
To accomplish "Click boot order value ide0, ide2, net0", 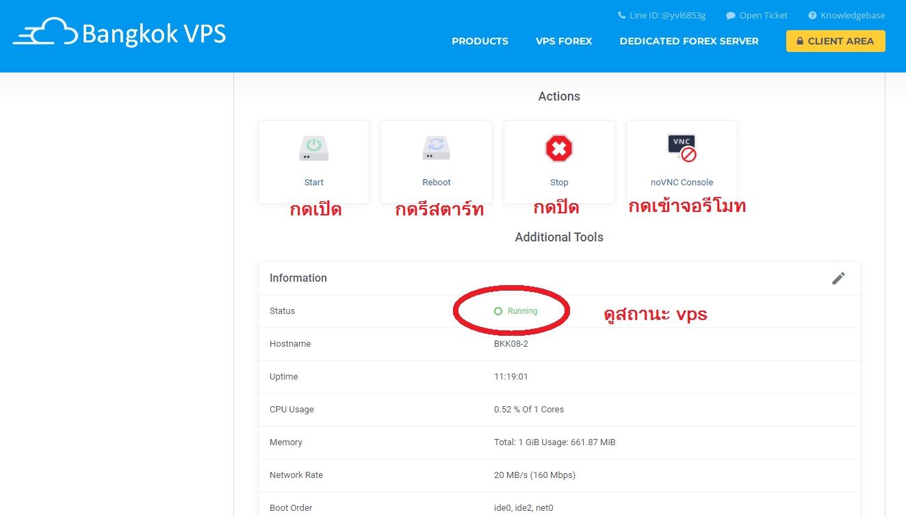I will tap(523, 508).
